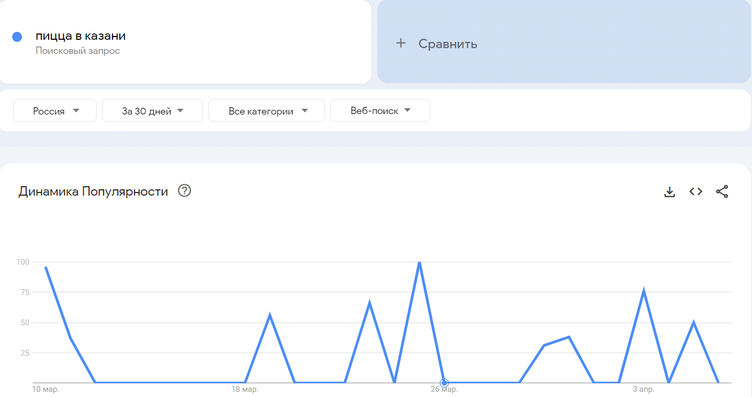
Task: Open help for Динамика Популярности
Action: coord(185,191)
